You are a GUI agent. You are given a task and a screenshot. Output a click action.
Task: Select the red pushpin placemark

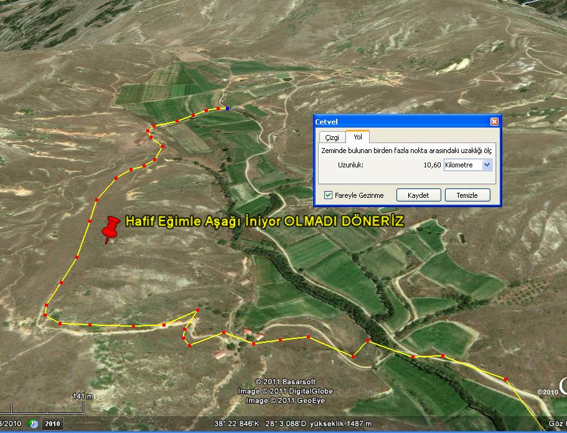111,228
